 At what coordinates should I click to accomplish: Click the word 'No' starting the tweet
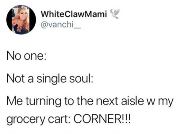pos(14,56)
